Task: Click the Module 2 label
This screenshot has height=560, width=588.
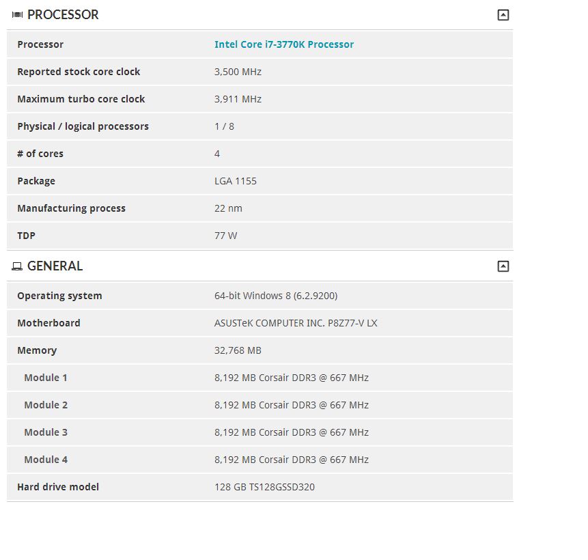Action: 46,405
